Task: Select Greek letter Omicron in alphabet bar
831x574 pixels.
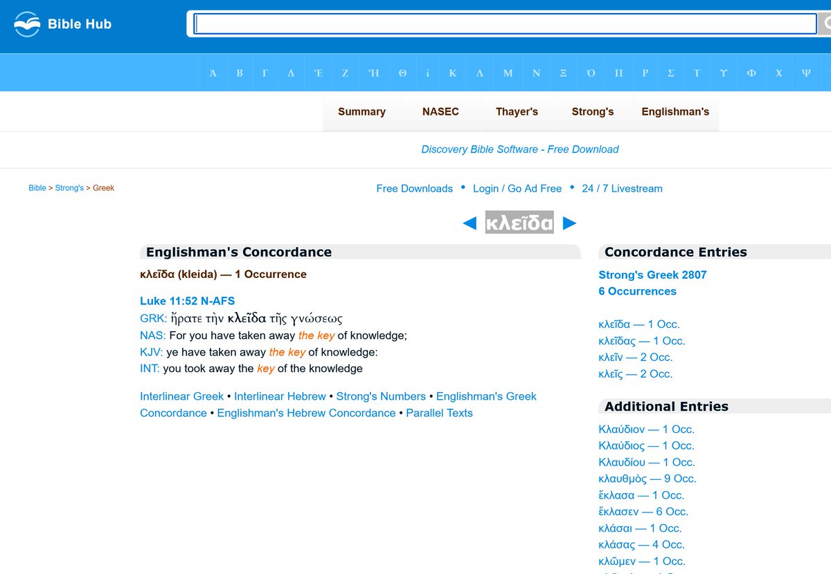Action: point(591,73)
